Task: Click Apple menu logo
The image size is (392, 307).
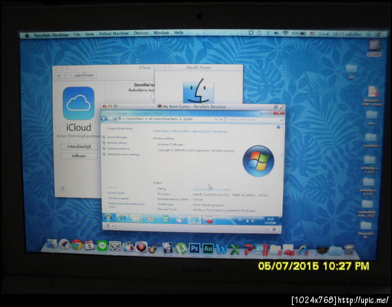Action: 27,35
